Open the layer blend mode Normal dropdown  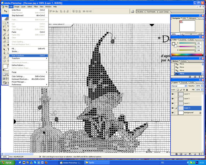[179, 86]
